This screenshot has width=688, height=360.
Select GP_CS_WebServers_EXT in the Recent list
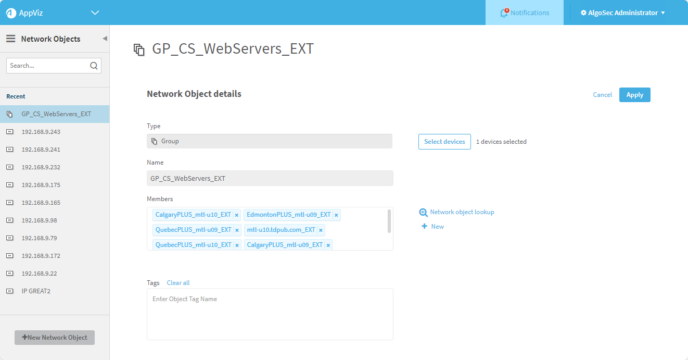pos(56,114)
